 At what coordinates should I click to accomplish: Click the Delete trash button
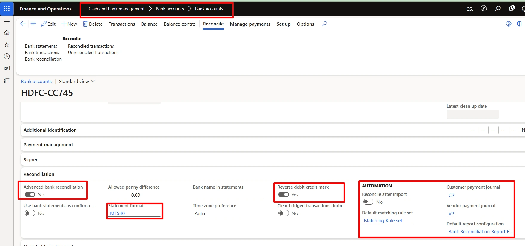pos(93,24)
